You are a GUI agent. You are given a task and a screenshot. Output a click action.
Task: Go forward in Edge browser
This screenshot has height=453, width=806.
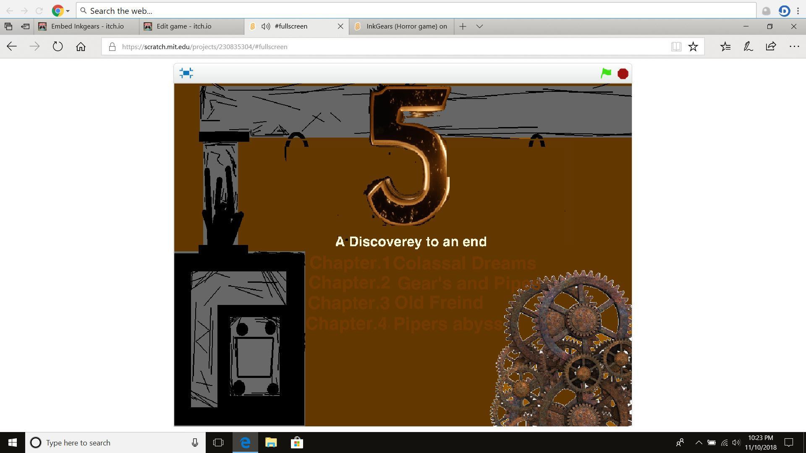click(35, 47)
